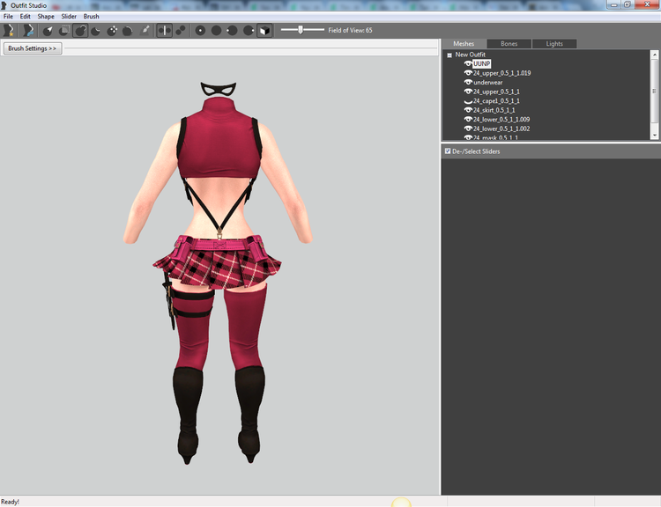This screenshot has height=507, width=661.
Task: Select the Deflate brush tool
Action: tap(96, 30)
